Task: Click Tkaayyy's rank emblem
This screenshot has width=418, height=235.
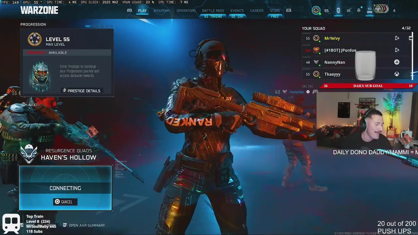Action: (316, 74)
